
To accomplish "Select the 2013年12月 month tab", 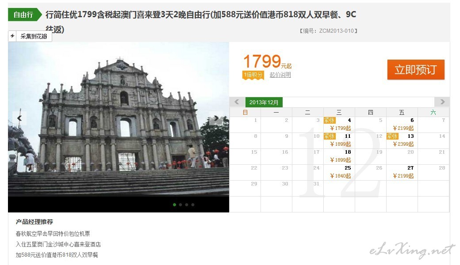I will tap(264, 102).
